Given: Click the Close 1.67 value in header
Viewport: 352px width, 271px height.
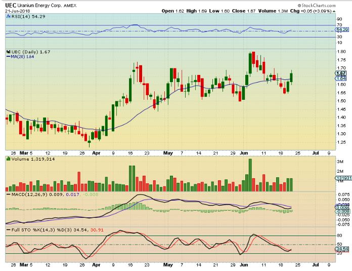Looking at the screenshot, I should click(244, 11).
